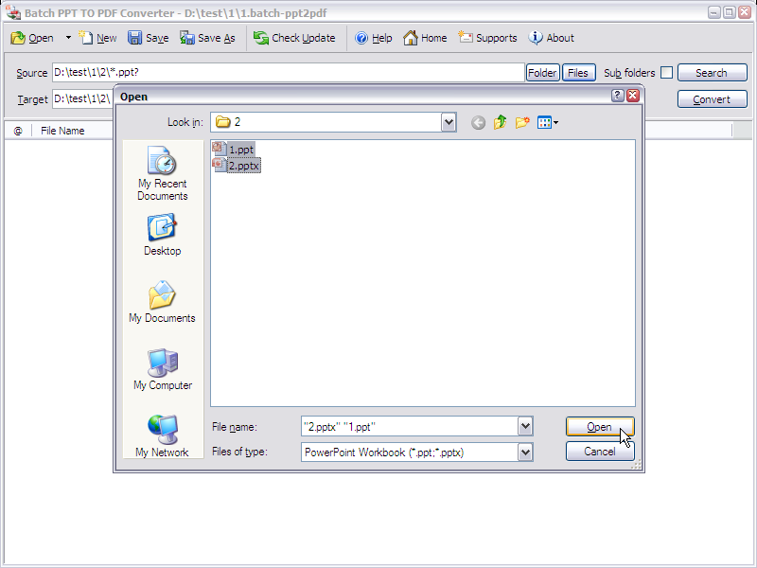757x568 pixels.
Task: Create new folder icon in dialog
Action: point(522,122)
